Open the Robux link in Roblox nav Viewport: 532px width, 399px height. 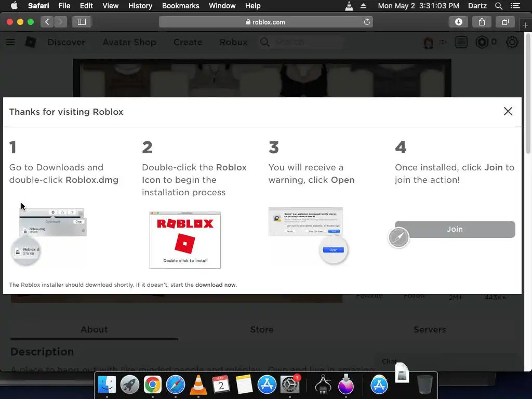tap(233, 42)
